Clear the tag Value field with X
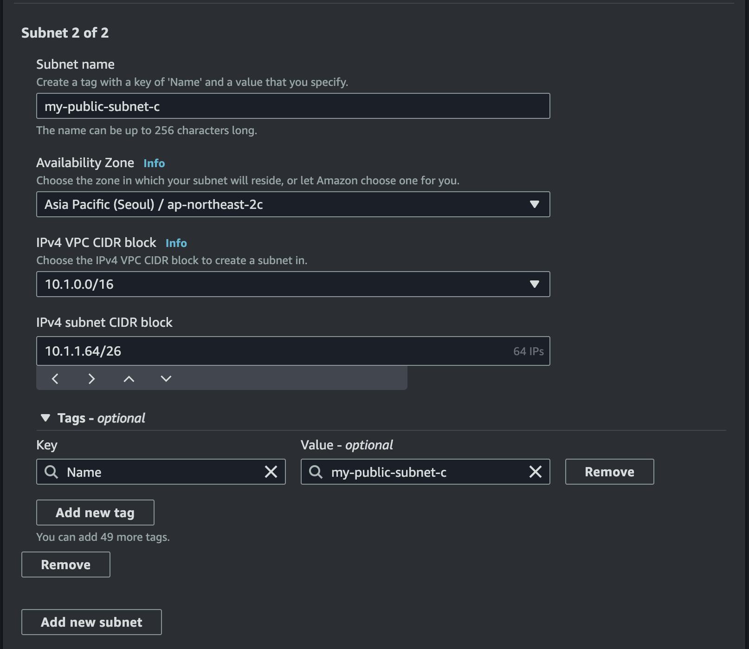749x649 pixels. click(x=536, y=472)
